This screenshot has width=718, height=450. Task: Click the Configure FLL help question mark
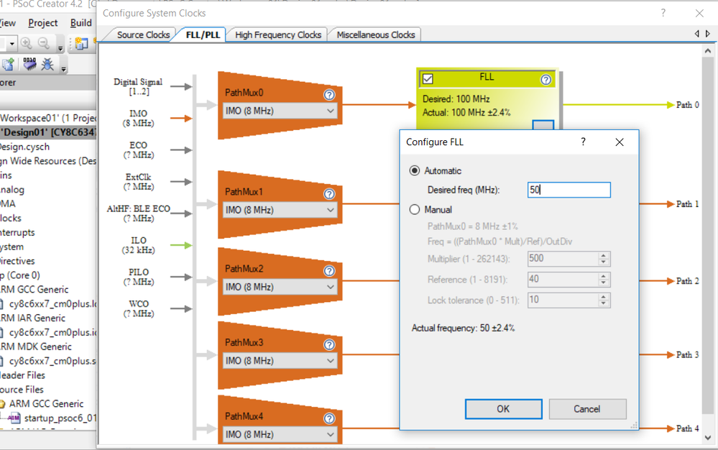pyautogui.click(x=583, y=142)
